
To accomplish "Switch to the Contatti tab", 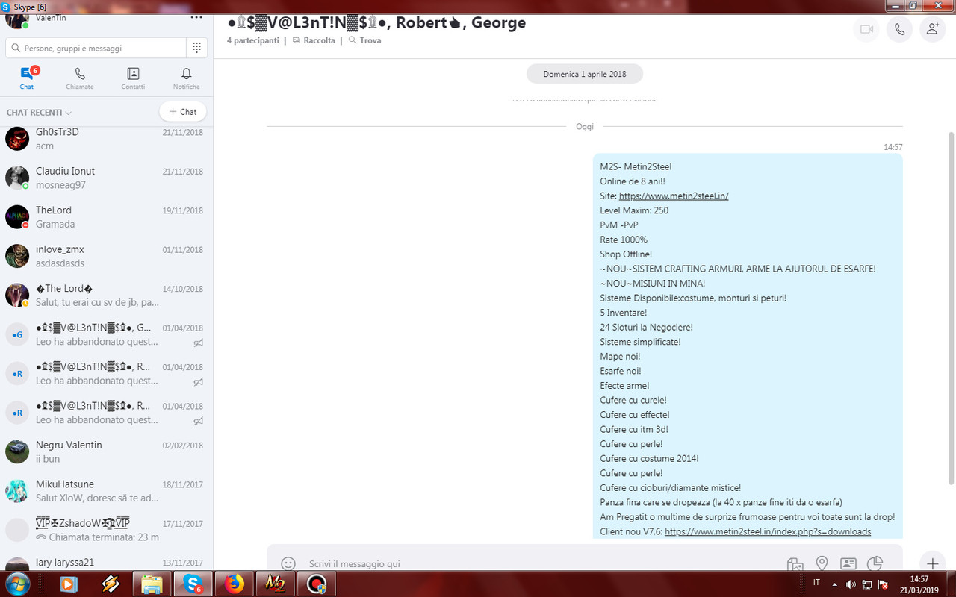I will [x=133, y=78].
